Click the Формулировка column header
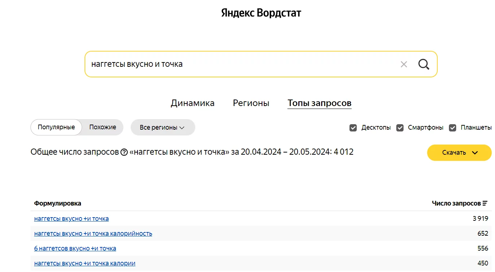This screenshot has height=272, width=495. tap(58, 203)
